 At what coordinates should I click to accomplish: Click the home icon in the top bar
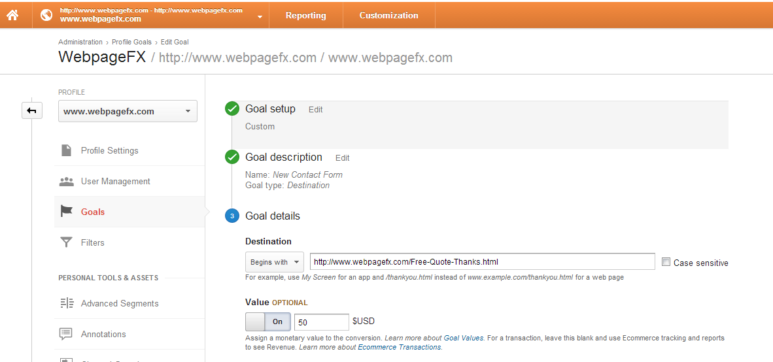point(12,15)
